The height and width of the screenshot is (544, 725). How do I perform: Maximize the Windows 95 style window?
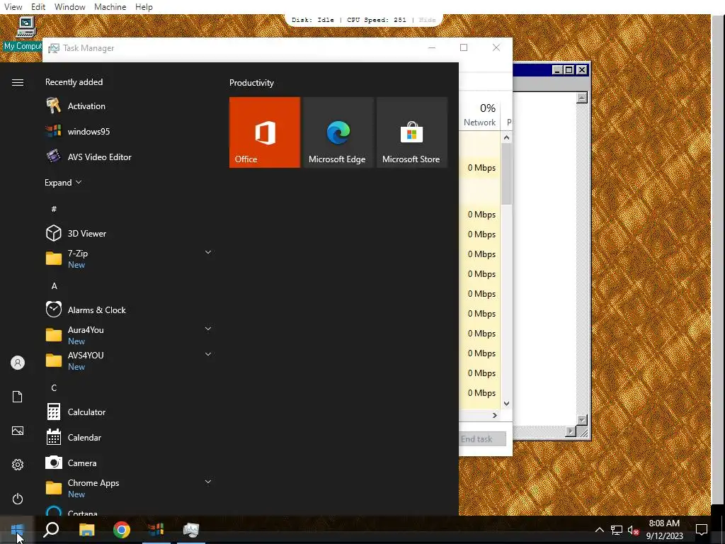pos(569,70)
